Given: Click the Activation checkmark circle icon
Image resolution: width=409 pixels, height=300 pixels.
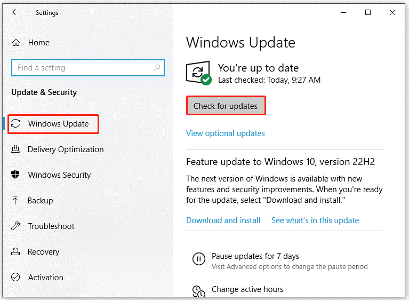Looking at the screenshot, I should (15, 277).
